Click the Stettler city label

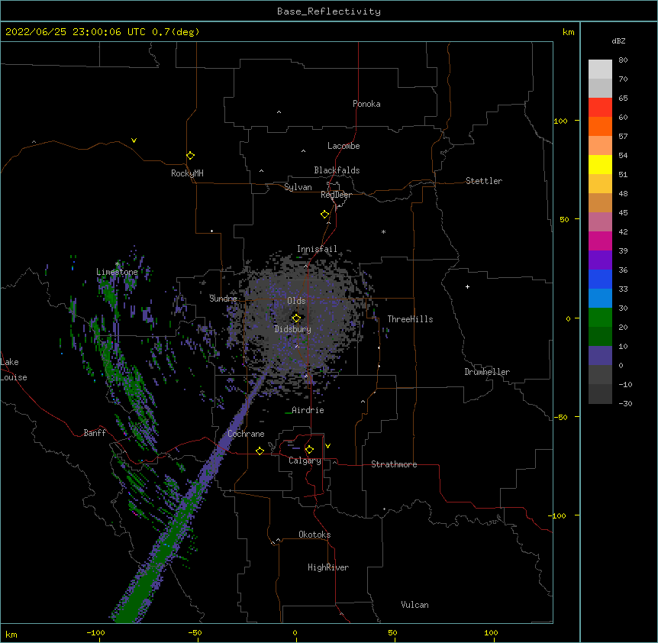click(484, 181)
